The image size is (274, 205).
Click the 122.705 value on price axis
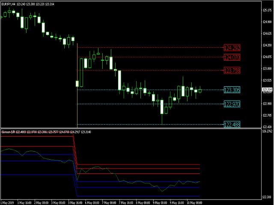tap(267, 115)
